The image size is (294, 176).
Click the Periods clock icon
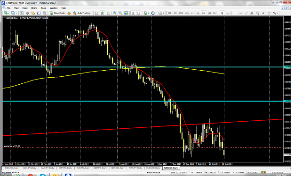153,13
